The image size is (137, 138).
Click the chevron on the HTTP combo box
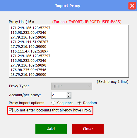89,86
